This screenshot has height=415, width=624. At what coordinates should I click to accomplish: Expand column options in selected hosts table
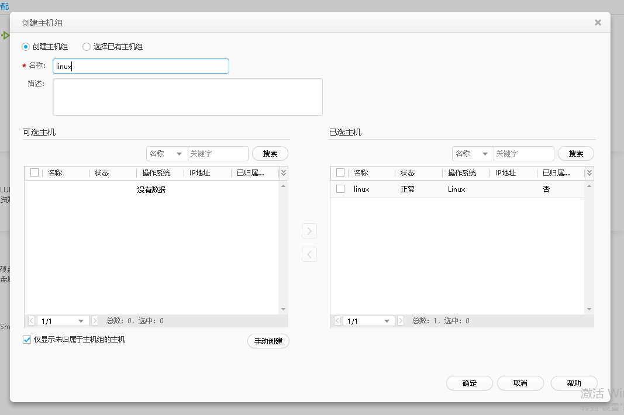pos(589,173)
